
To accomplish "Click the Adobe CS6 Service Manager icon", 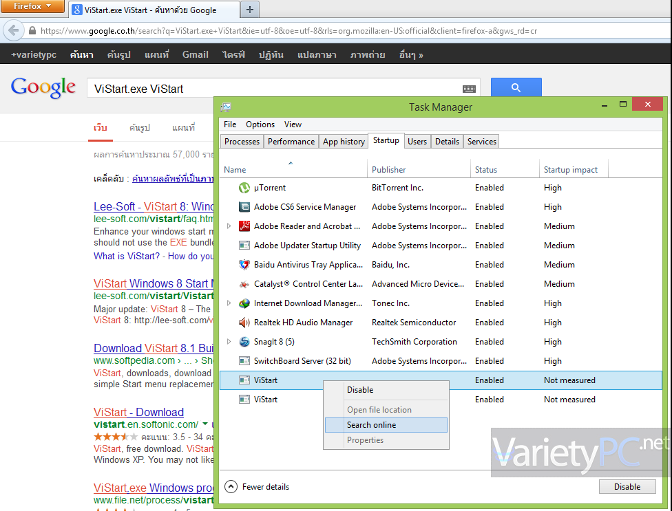I will point(244,207).
